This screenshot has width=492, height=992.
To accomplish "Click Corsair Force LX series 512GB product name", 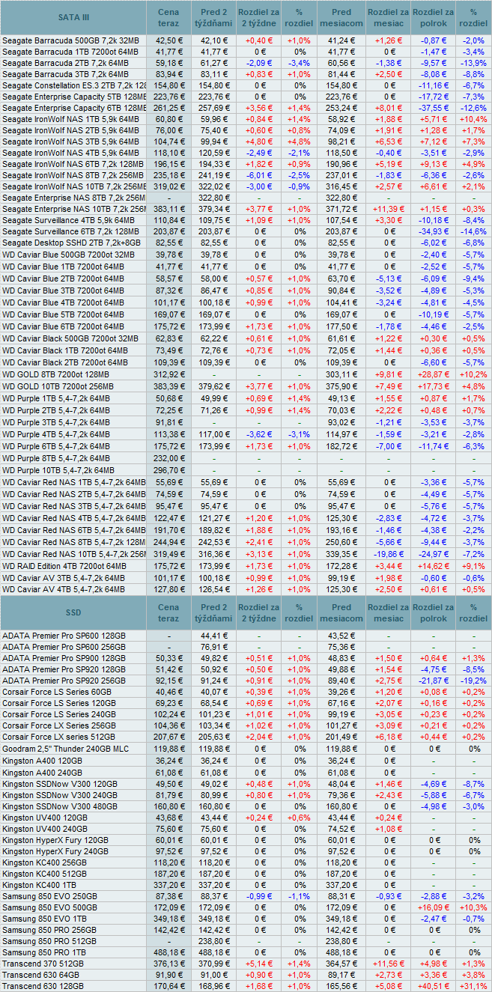I will click(x=58, y=737).
